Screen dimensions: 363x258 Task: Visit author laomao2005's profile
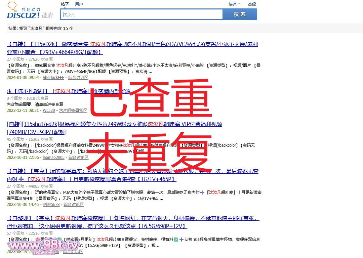(x=53, y=158)
